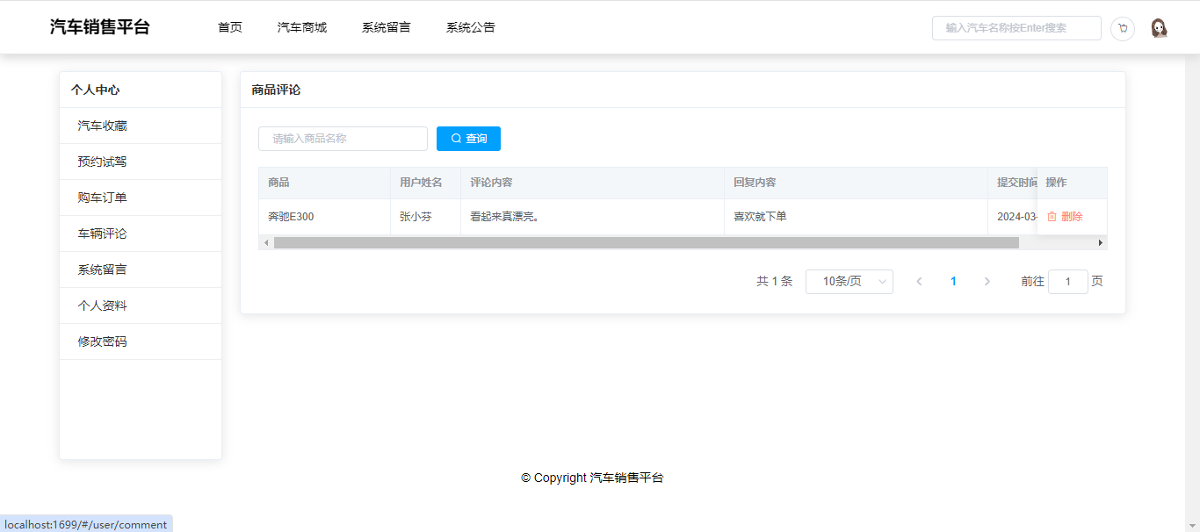Viewport: 1200px width, 532px height.
Task: Select 汽车收藏 in the sidebar
Action: click(x=103, y=126)
